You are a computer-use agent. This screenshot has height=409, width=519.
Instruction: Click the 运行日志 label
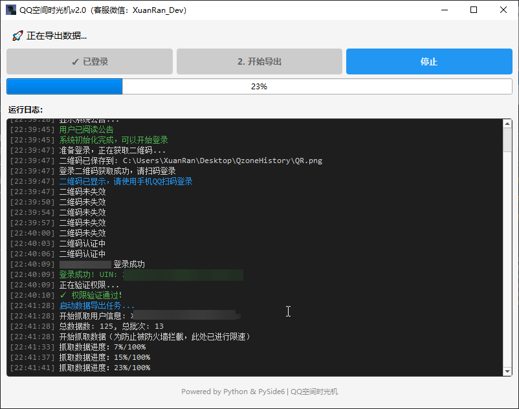[25, 110]
